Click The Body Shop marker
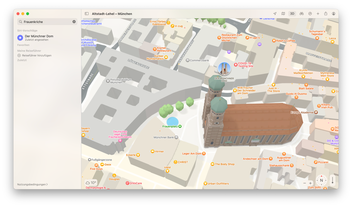This screenshot has width=352, height=207. tap(212, 164)
